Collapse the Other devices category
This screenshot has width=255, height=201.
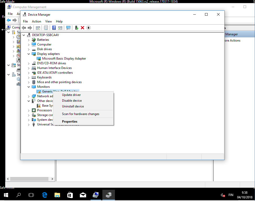[29, 101]
